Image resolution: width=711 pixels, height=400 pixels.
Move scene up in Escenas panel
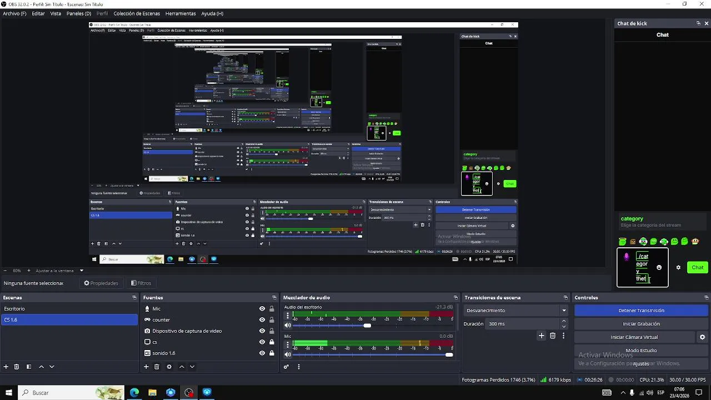point(41,367)
